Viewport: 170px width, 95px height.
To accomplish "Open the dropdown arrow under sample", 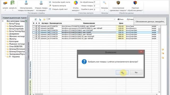I will 5,10.
